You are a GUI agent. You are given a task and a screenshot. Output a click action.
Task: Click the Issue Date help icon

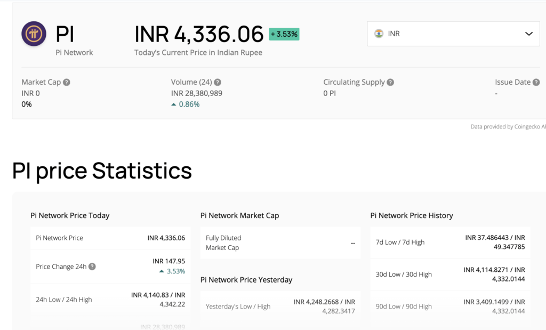point(536,82)
